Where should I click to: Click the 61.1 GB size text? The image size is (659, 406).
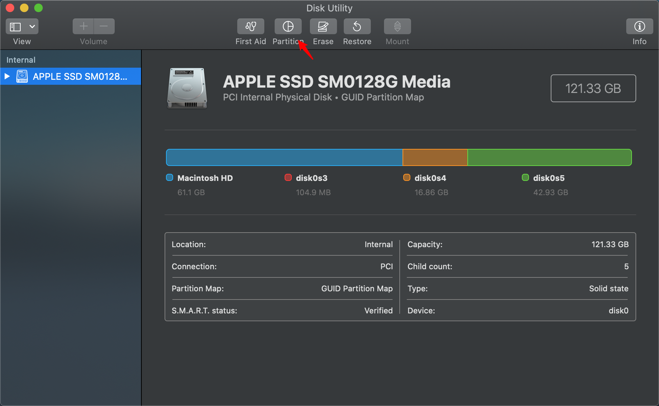point(191,192)
